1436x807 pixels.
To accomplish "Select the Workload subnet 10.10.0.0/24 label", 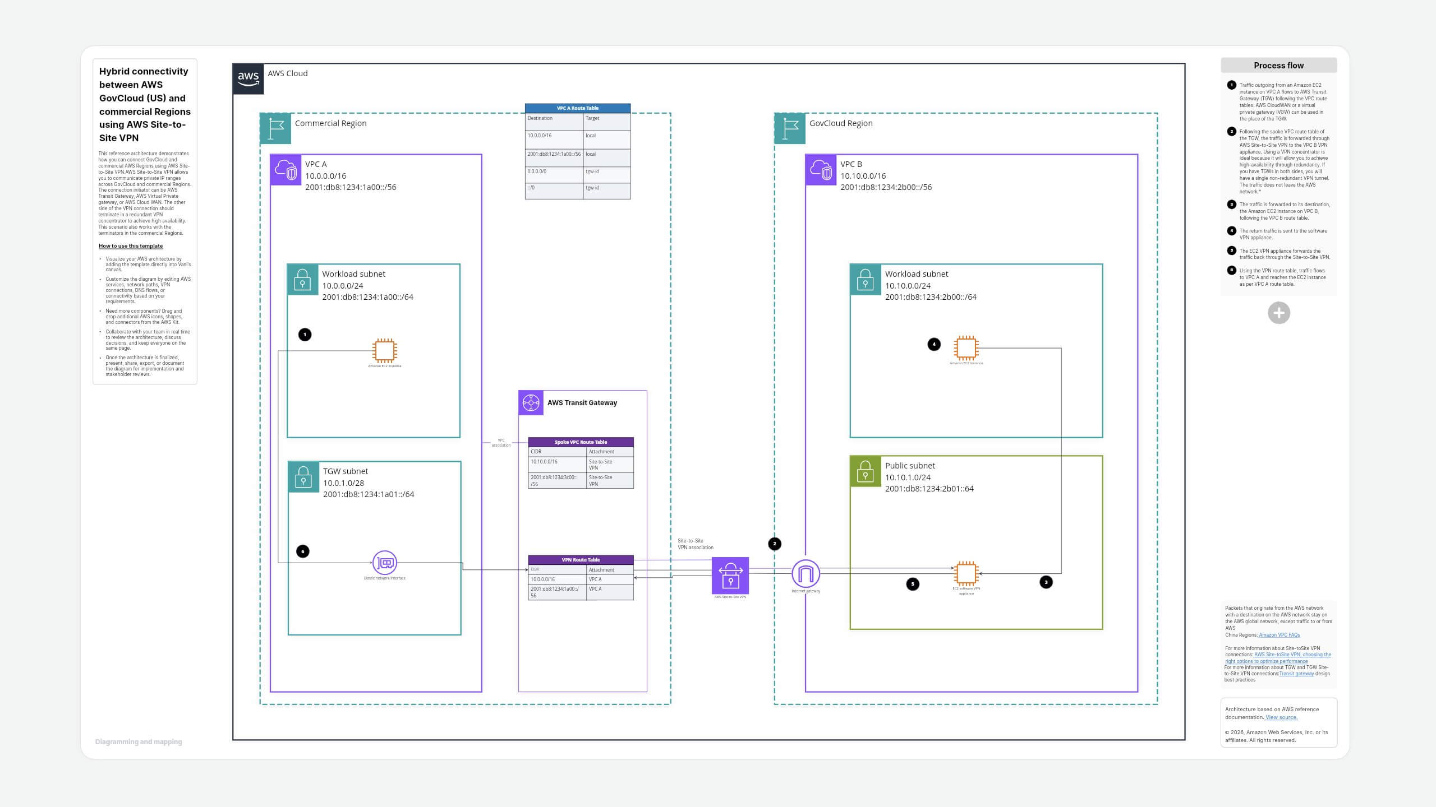I will pos(931,285).
